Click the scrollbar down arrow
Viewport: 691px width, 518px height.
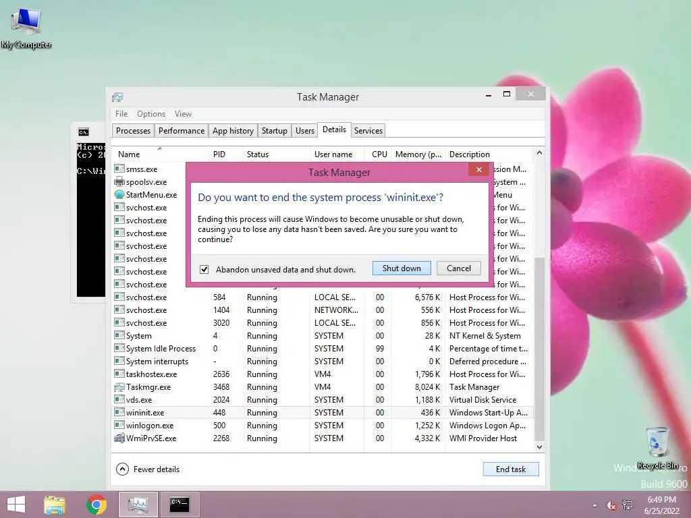[539, 447]
